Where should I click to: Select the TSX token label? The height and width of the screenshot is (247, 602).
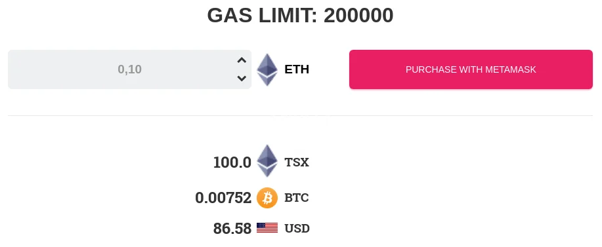(x=297, y=162)
